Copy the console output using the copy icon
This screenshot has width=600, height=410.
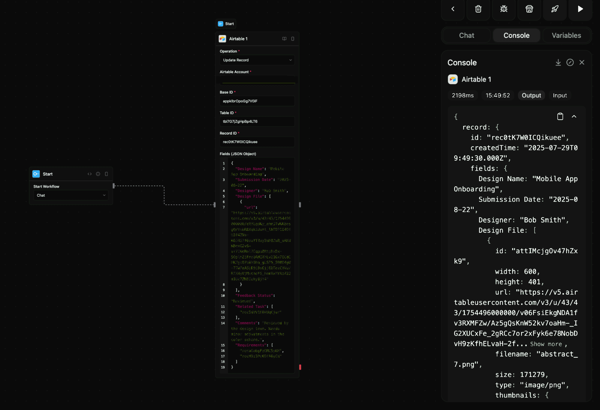(x=560, y=116)
